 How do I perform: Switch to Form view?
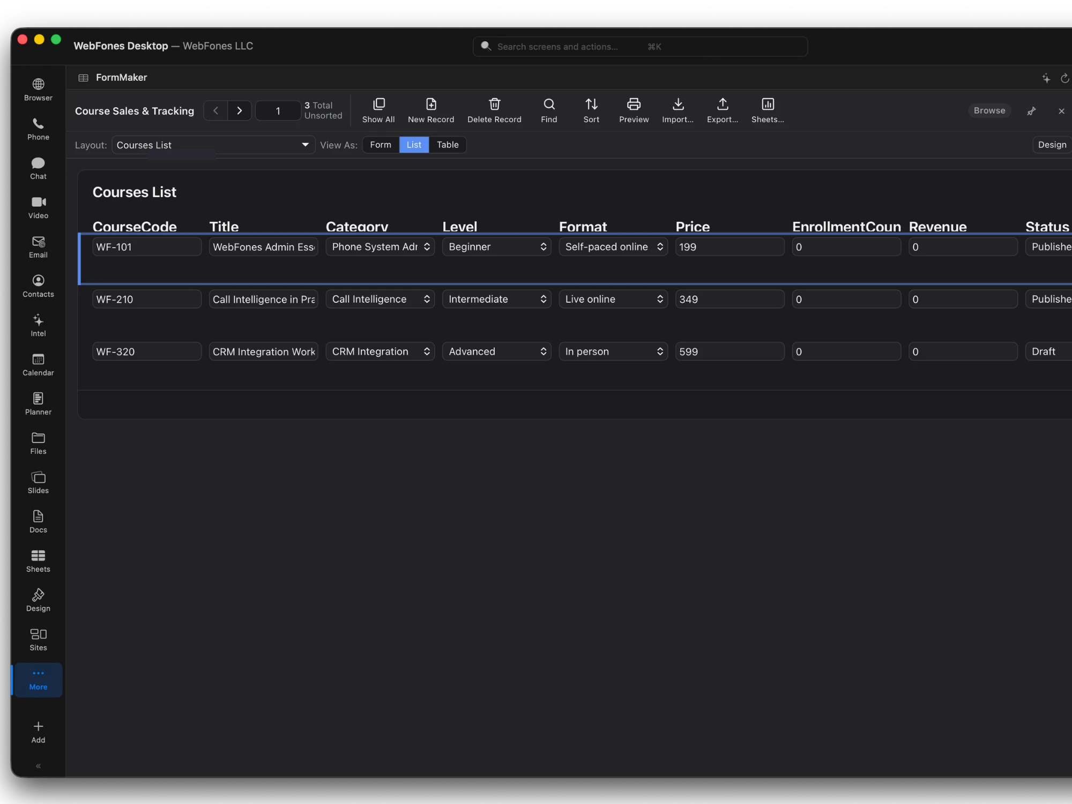pyautogui.click(x=381, y=145)
